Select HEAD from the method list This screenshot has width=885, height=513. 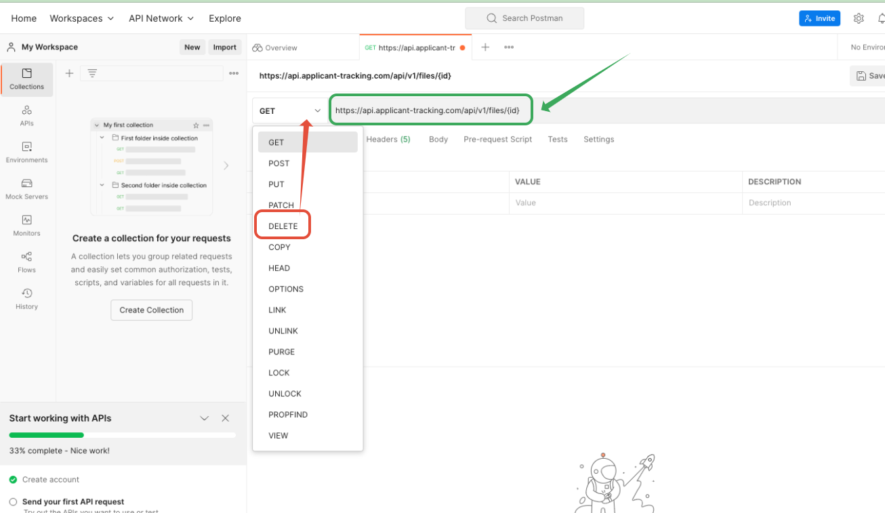pyautogui.click(x=308, y=268)
